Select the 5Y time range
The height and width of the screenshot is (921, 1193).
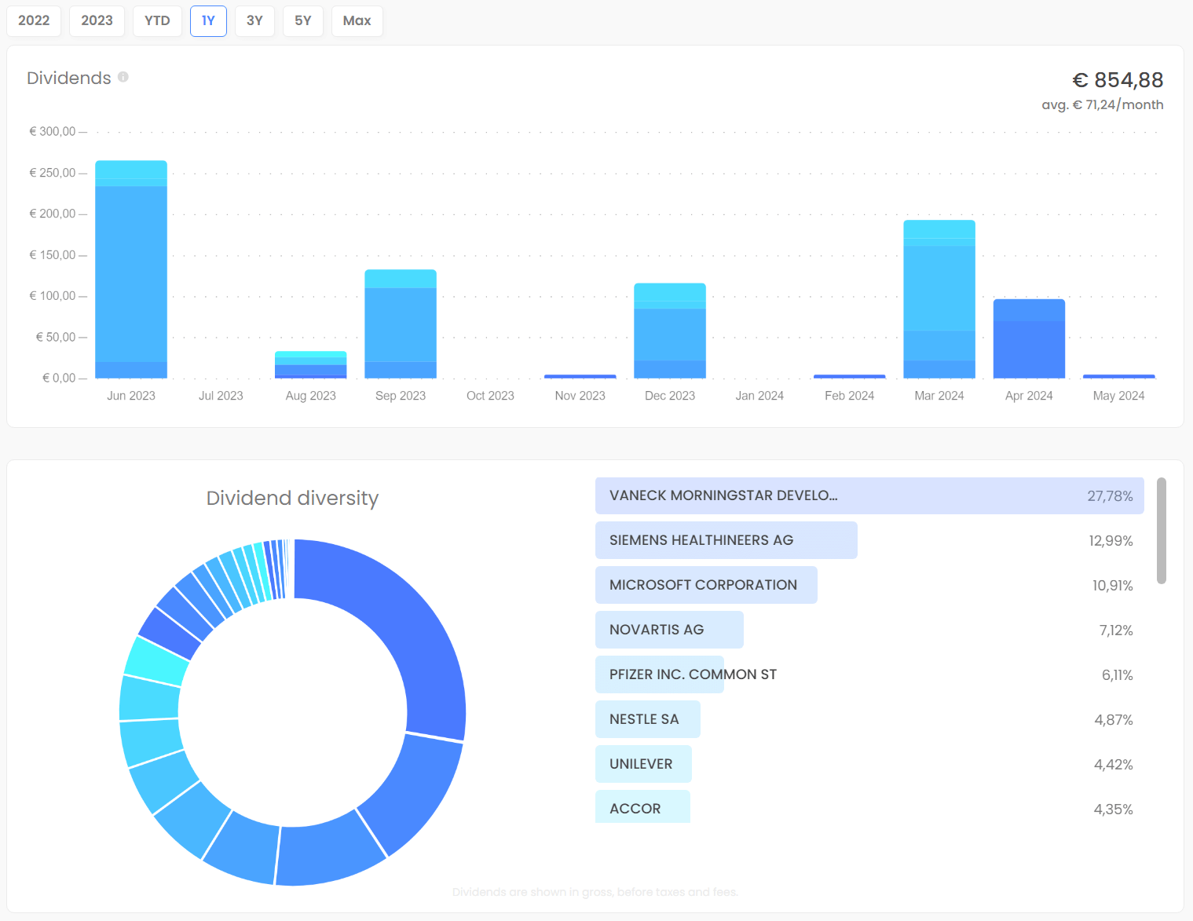point(303,20)
